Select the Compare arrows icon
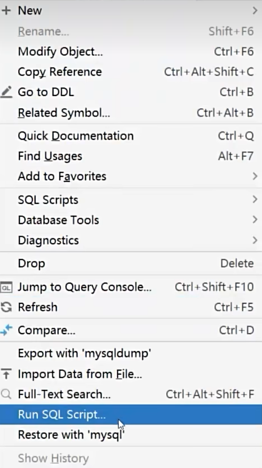The width and height of the screenshot is (262, 468). [x=6, y=330]
